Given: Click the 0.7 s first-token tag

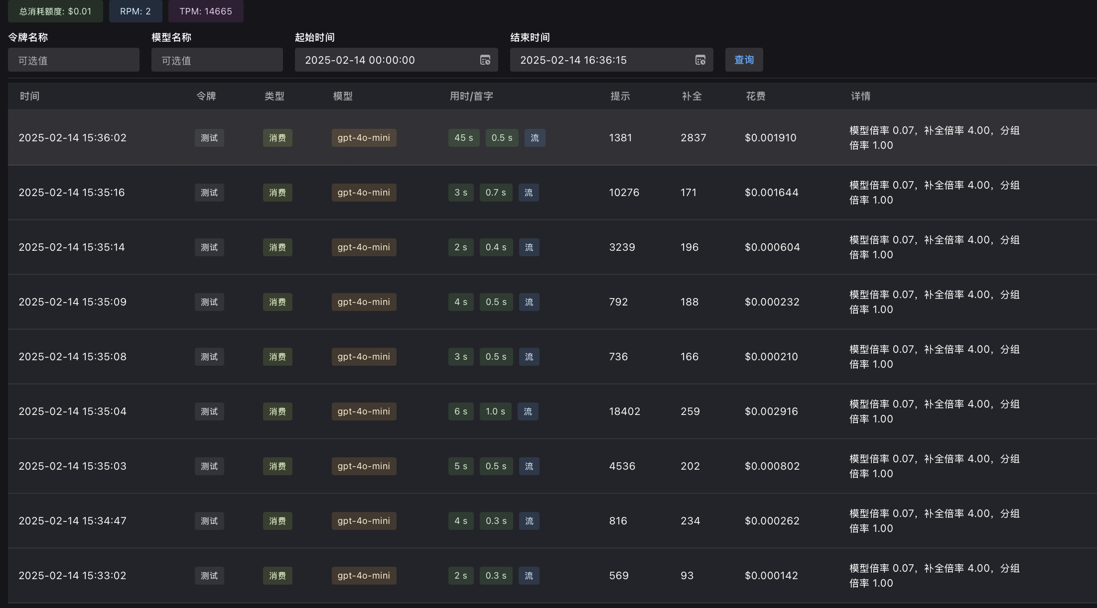Looking at the screenshot, I should [496, 193].
